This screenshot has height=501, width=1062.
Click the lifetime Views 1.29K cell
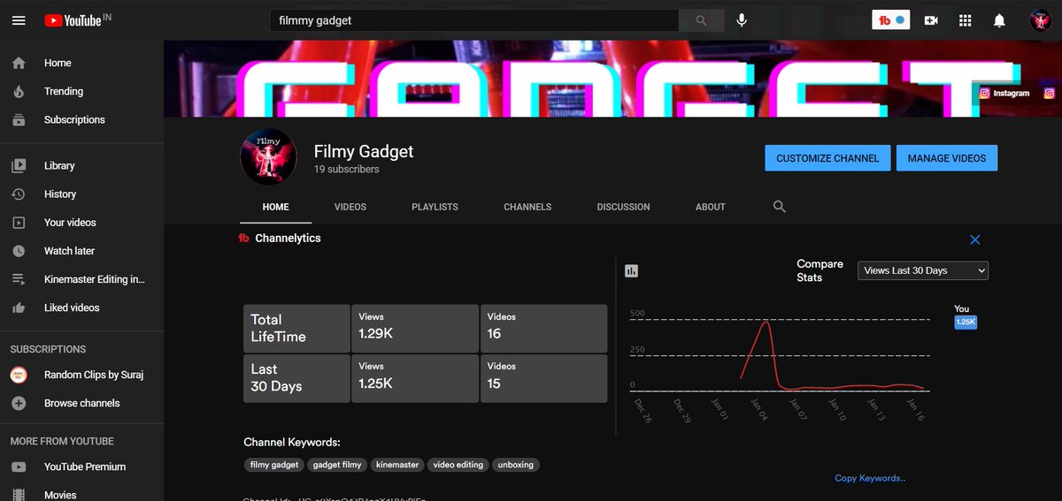coord(415,329)
